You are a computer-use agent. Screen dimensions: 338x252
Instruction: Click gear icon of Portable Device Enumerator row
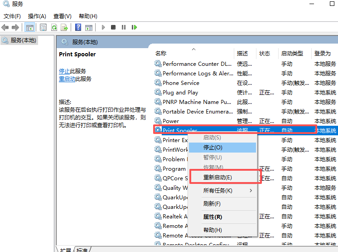point(158,111)
